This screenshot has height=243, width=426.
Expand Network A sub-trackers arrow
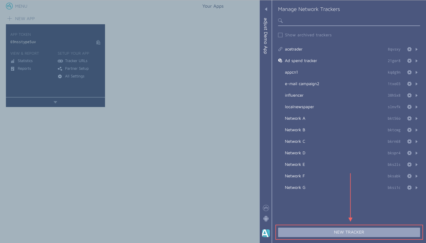(417, 119)
